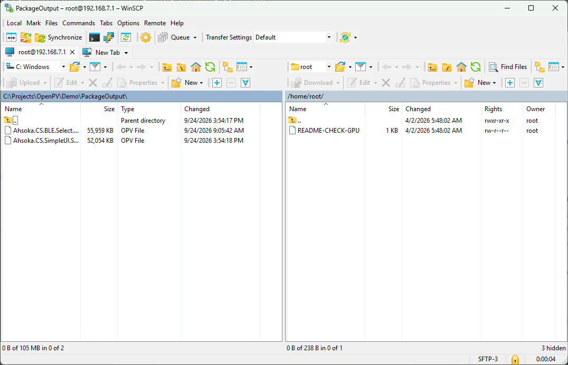The image size is (568, 365).
Task: Open Preferences gear icon
Action: [x=146, y=37]
